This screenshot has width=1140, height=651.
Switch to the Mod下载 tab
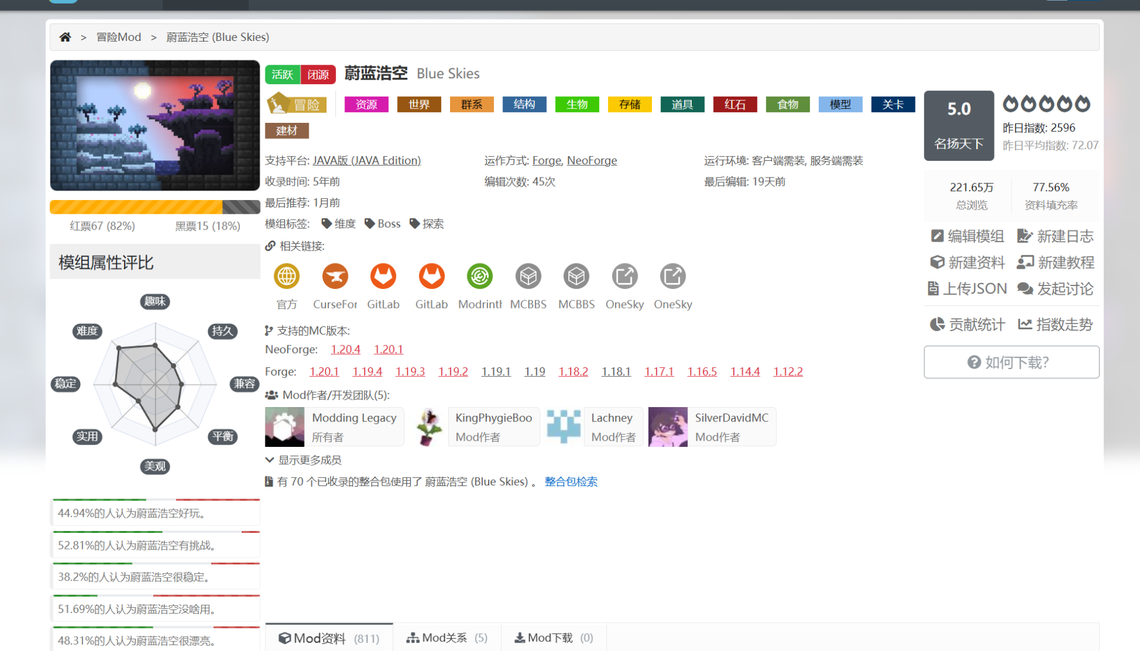click(554, 637)
